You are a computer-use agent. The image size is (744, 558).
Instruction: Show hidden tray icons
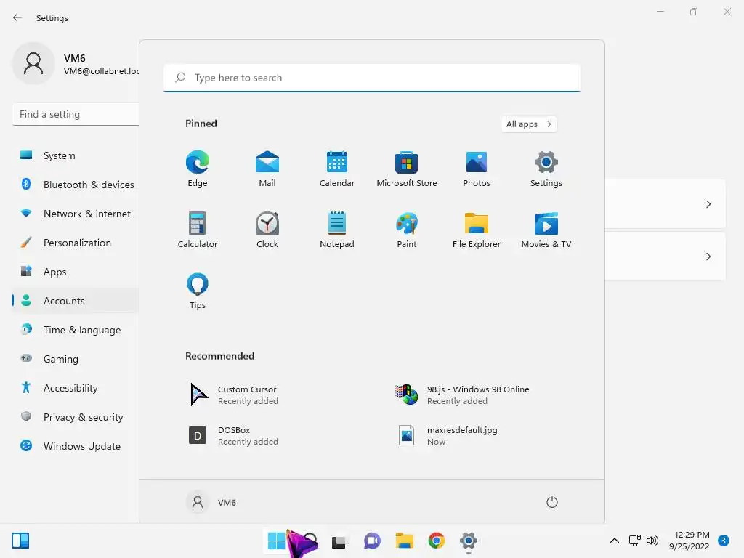coord(615,541)
